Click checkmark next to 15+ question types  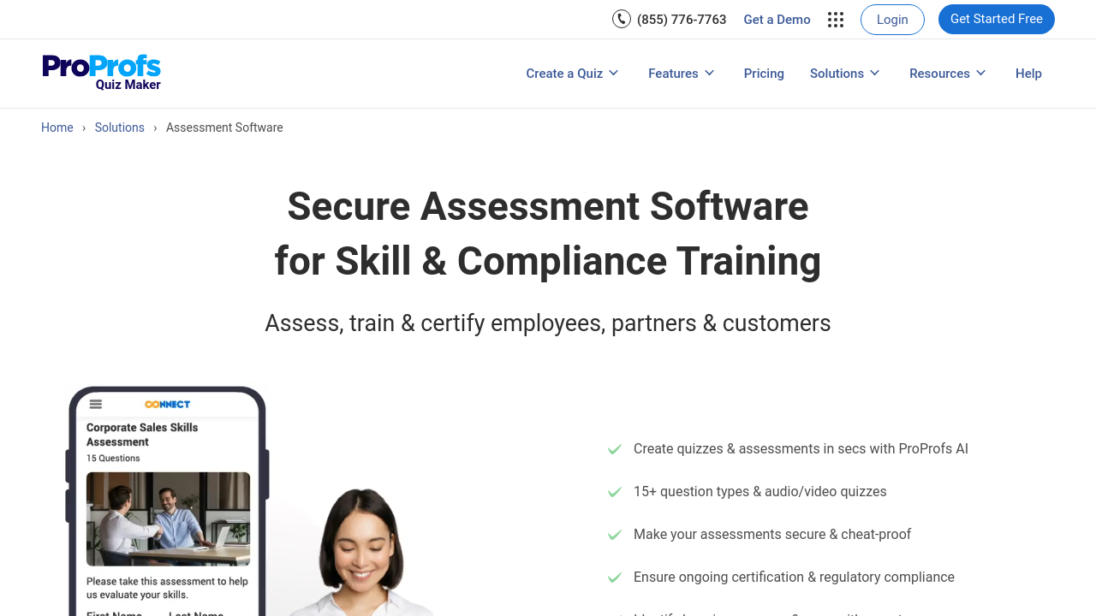coord(614,492)
